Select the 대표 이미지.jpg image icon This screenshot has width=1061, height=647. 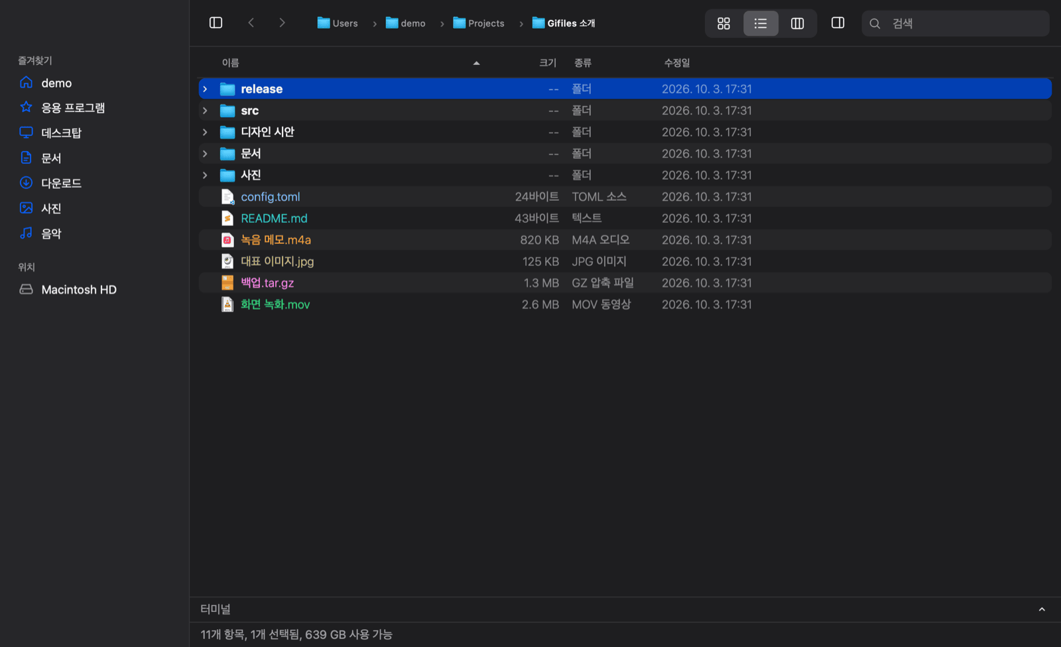227,261
